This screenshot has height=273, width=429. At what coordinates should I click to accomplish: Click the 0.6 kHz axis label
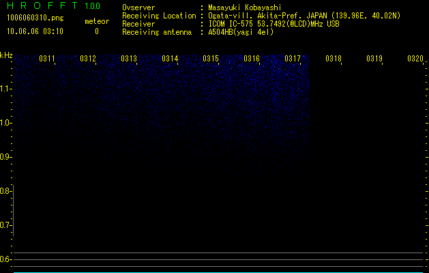5,259
